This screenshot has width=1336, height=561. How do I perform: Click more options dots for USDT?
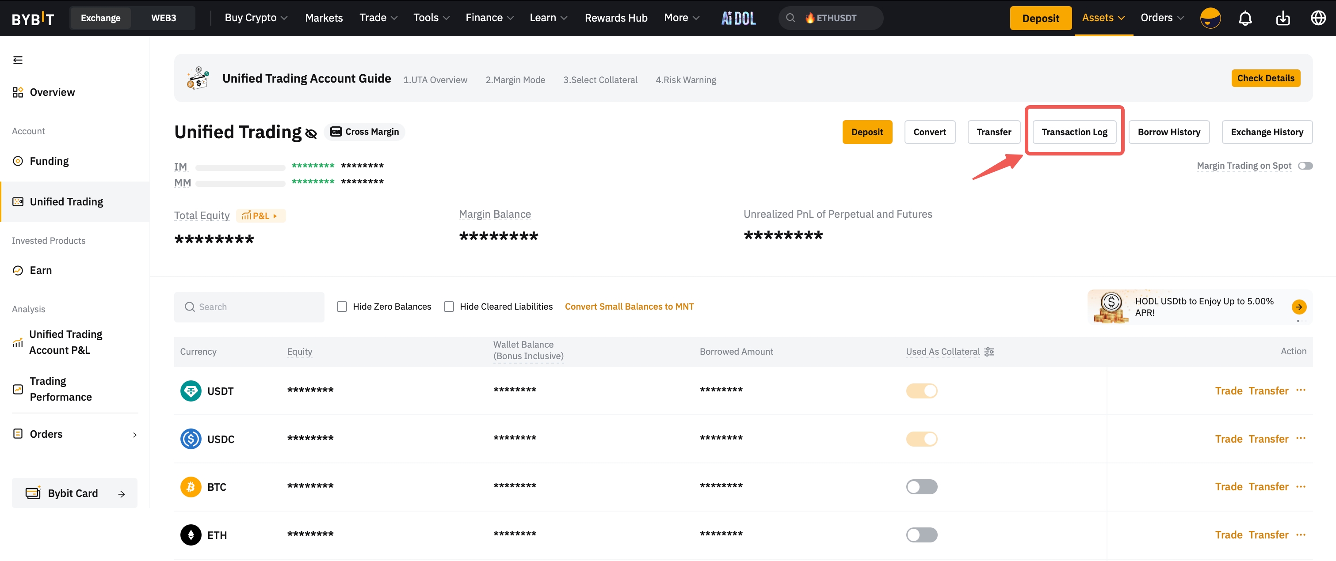[x=1301, y=390]
